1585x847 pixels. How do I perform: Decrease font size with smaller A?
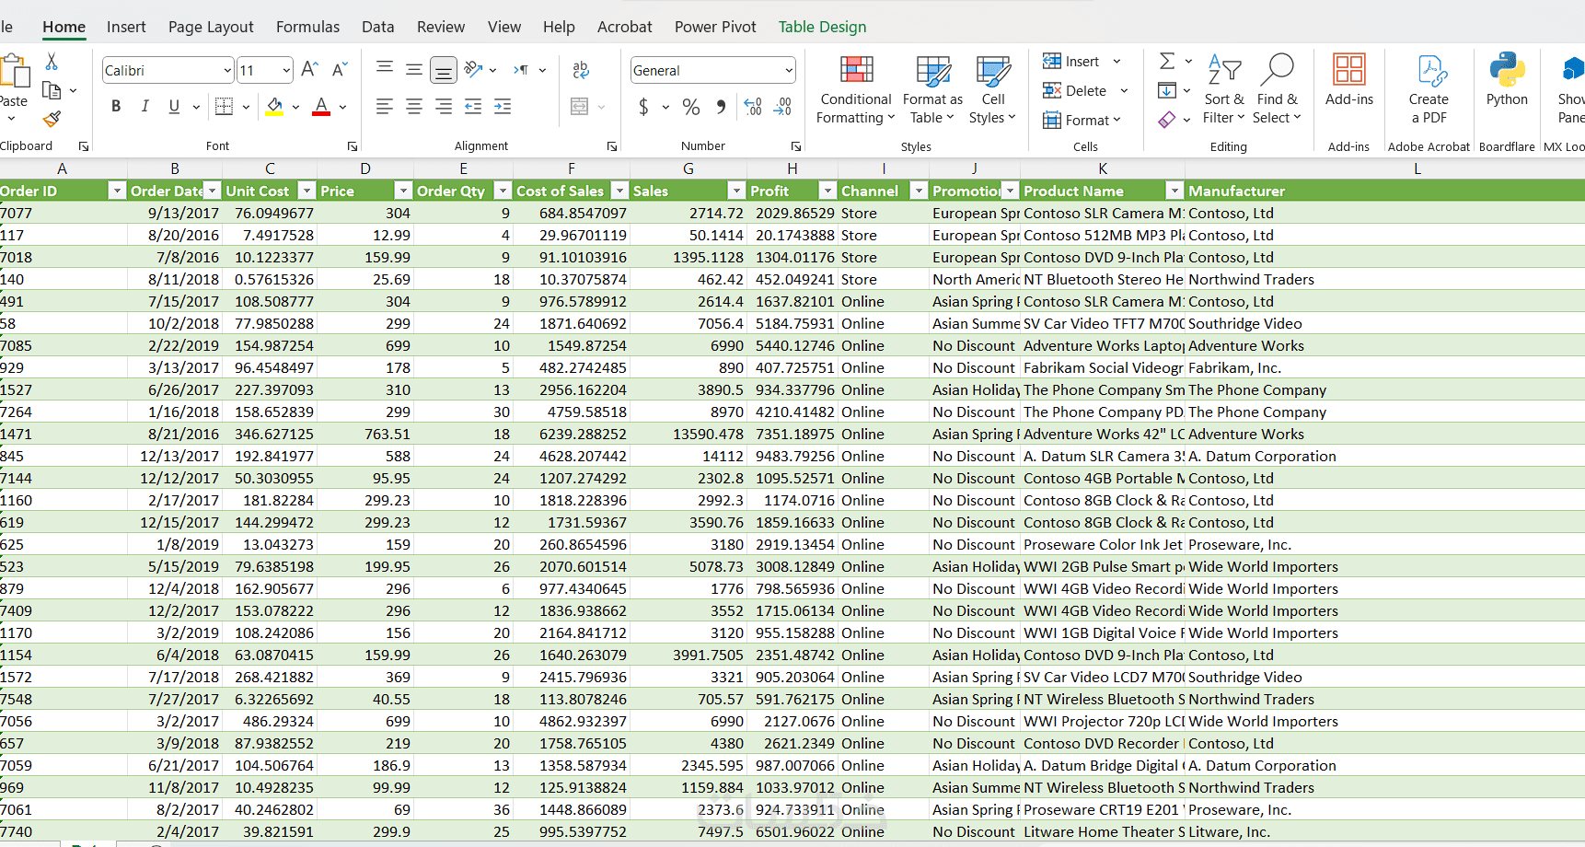[x=340, y=70]
